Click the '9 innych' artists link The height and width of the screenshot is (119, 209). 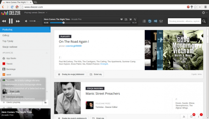click(104, 64)
